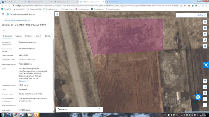Viewport: 209px width, 117px height.
Task: Go back in browser history
Action: click(x=2, y=6)
